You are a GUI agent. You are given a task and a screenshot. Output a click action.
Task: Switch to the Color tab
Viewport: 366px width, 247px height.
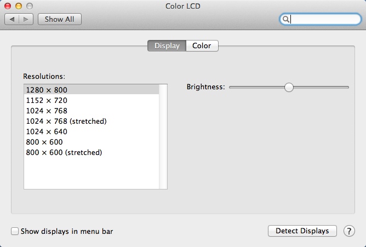(202, 46)
